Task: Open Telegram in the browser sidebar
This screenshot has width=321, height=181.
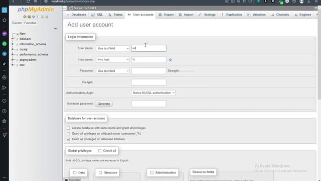Action: [5, 54]
